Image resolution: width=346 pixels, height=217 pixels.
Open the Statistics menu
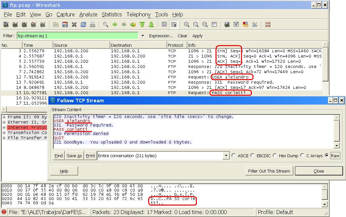[112, 14]
